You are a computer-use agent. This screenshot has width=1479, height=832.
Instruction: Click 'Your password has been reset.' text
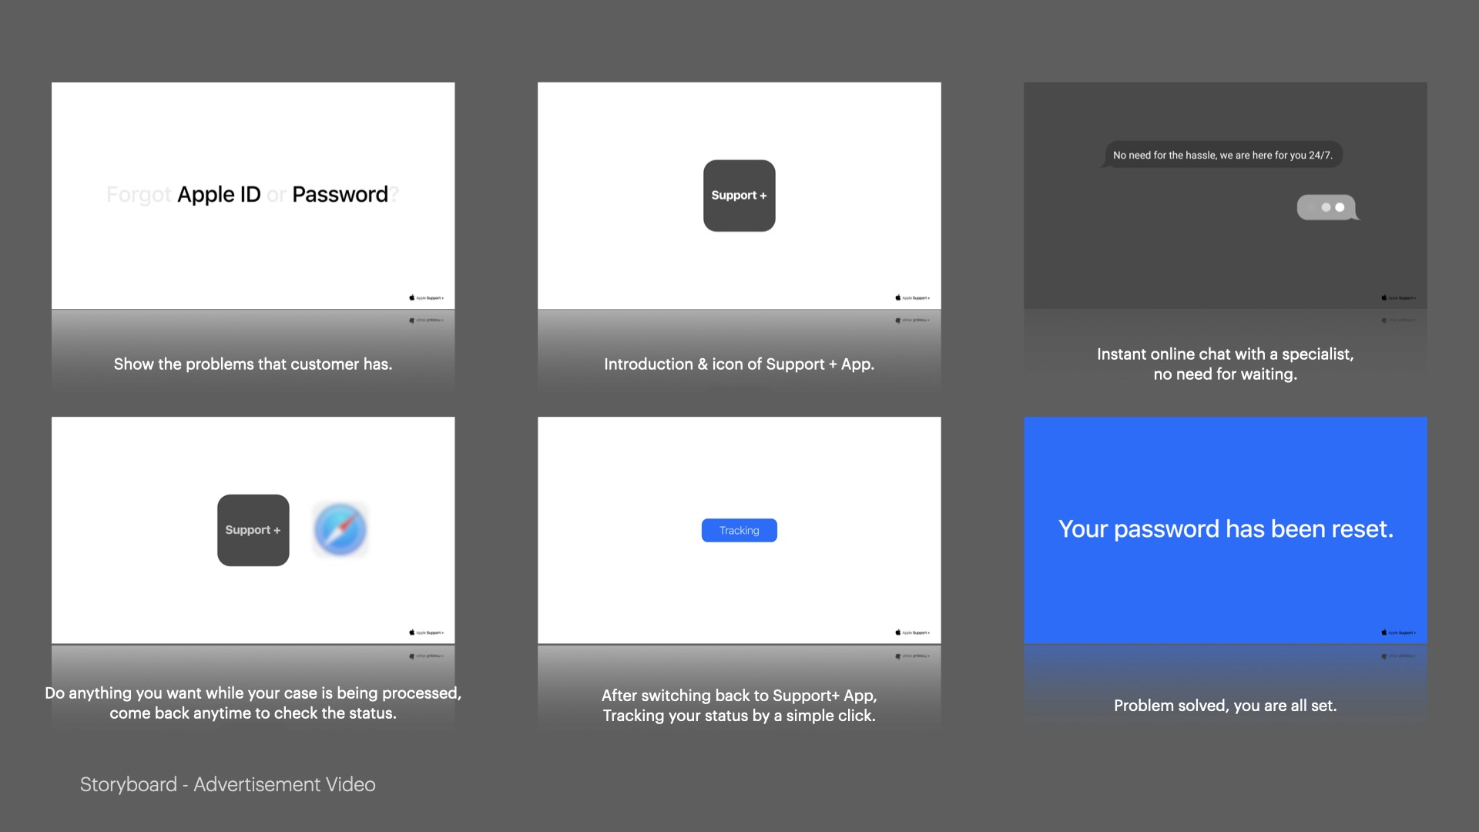click(1225, 529)
